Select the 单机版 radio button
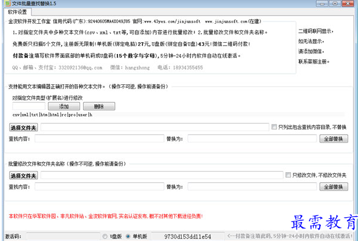The height and width of the screenshot is (241, 363). tap(128, 236)
